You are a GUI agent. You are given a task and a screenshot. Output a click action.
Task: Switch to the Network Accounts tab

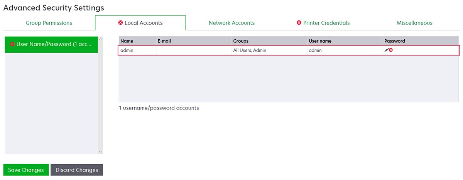231,23
